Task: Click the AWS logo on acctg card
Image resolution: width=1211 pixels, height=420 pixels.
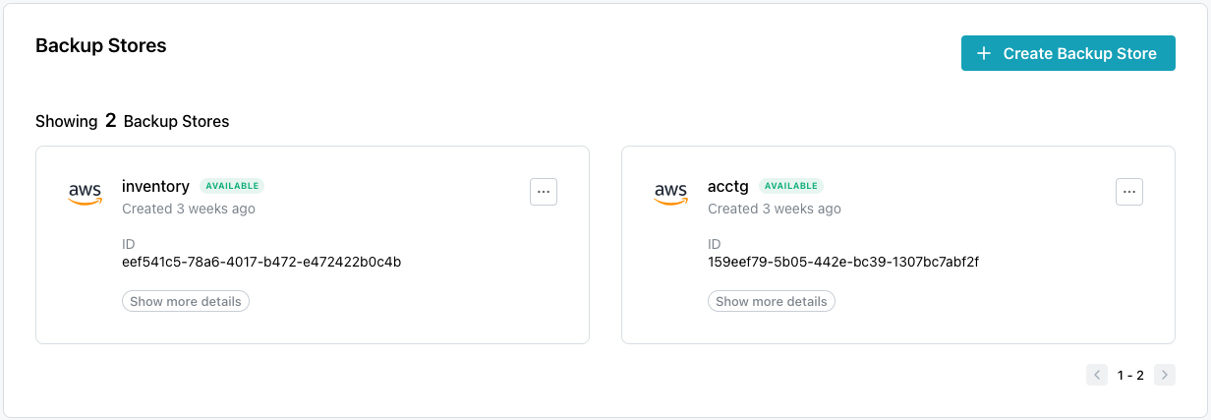Action: [671, 193]
